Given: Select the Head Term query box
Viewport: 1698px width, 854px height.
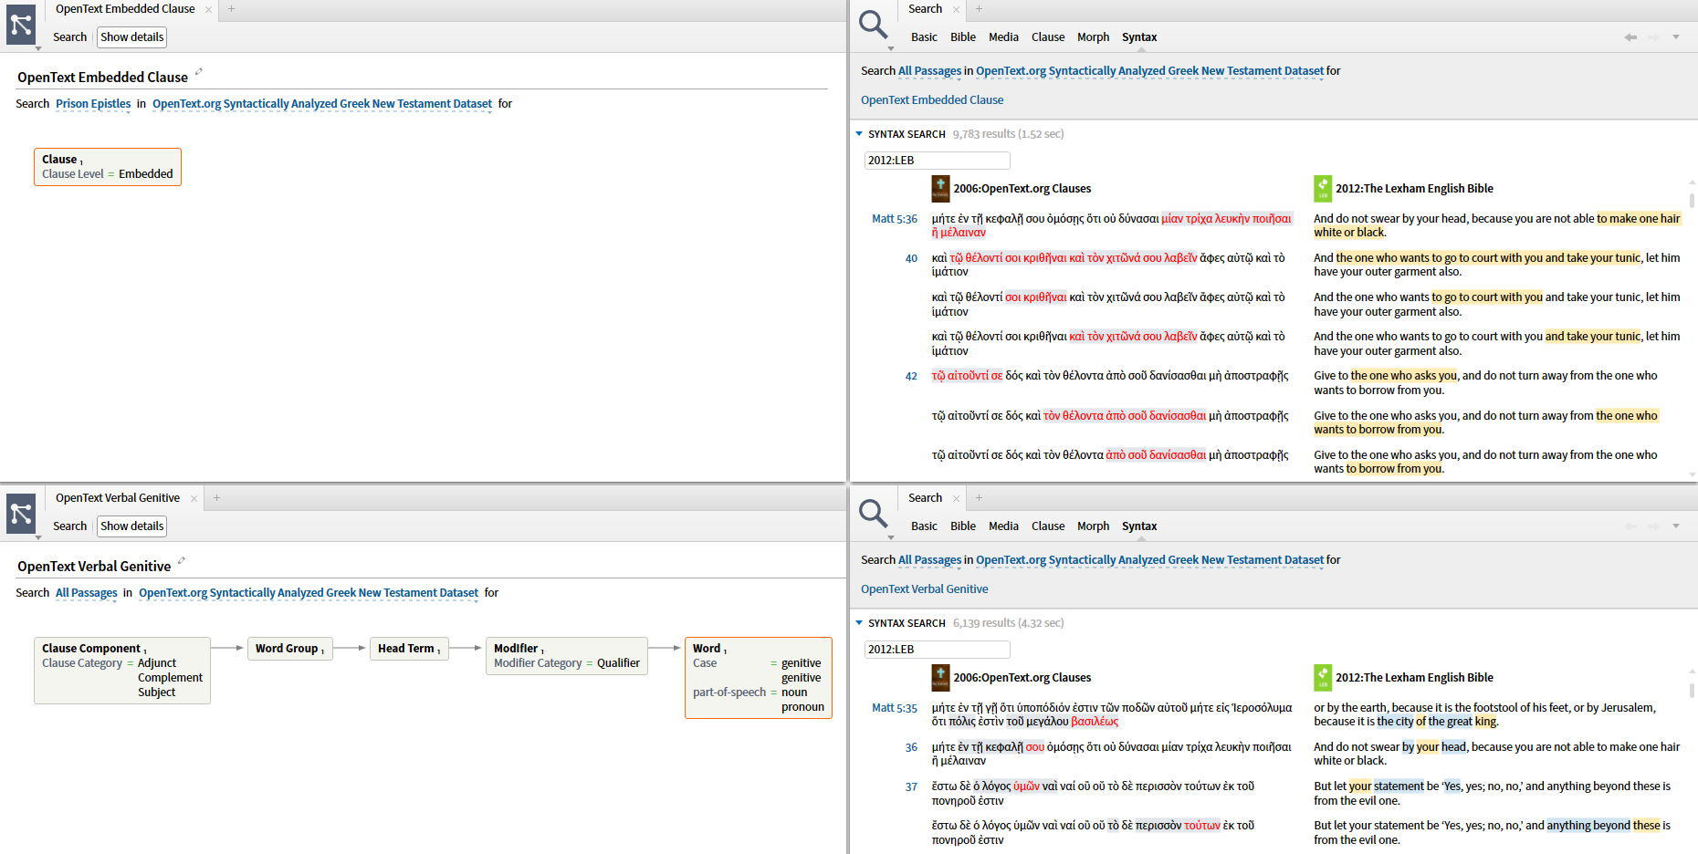Looking at the screenshot, I should click(409, 649).
